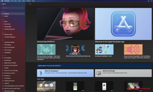Open the View menu
This screenshot has height=92, width=153.
click(19, 1)
